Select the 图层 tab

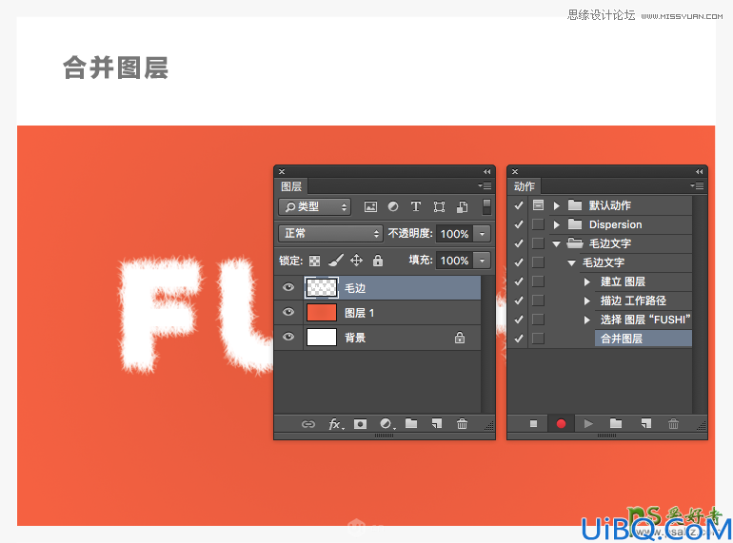pos(291,186)
